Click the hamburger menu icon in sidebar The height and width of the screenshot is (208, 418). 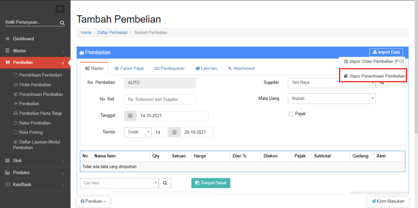coord(60,9)
